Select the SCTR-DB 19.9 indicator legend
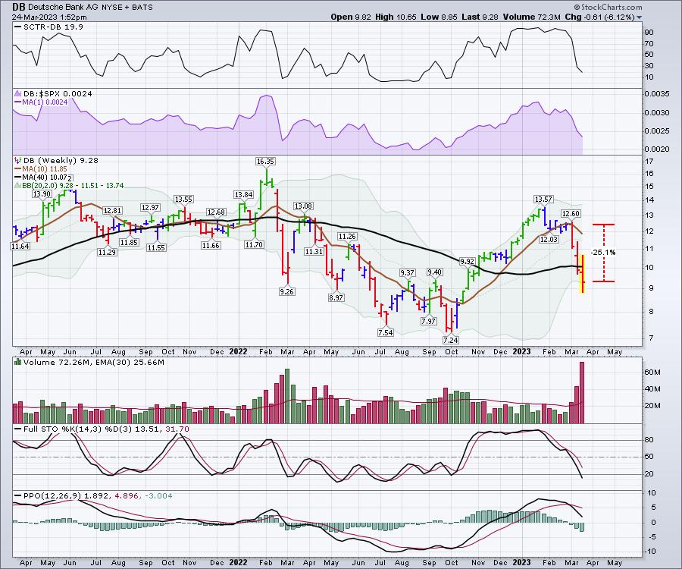 (x=48, y=27)
